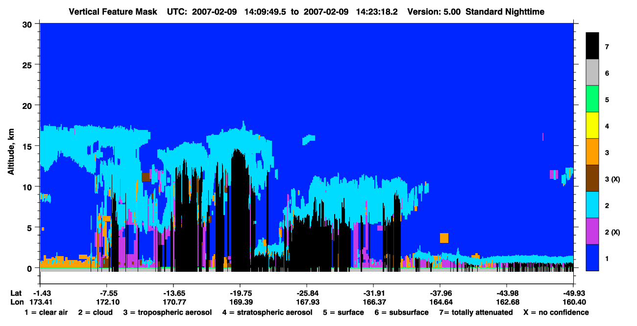Click the orange color swatch labeled 3

pos(592,152)
